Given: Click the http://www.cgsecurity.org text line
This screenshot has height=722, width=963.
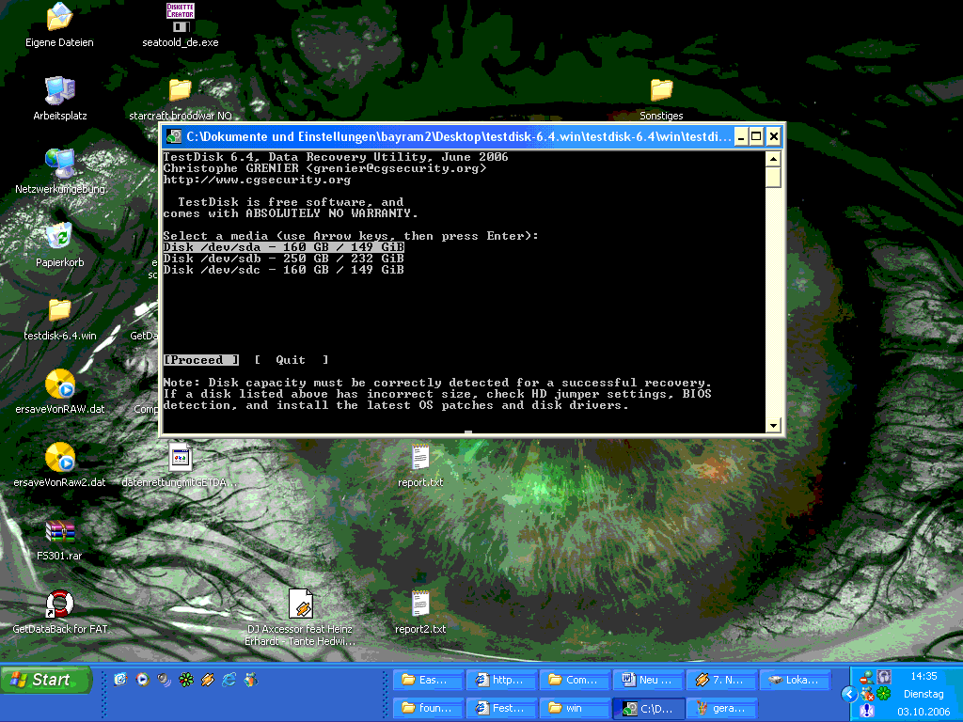Looking at the screenshot, I should point(257,180).
